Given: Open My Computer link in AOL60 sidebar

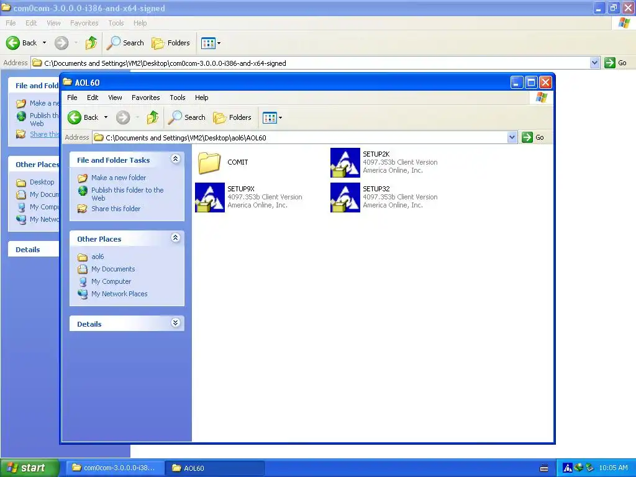Looking at the screenshot, I should 111,281.
